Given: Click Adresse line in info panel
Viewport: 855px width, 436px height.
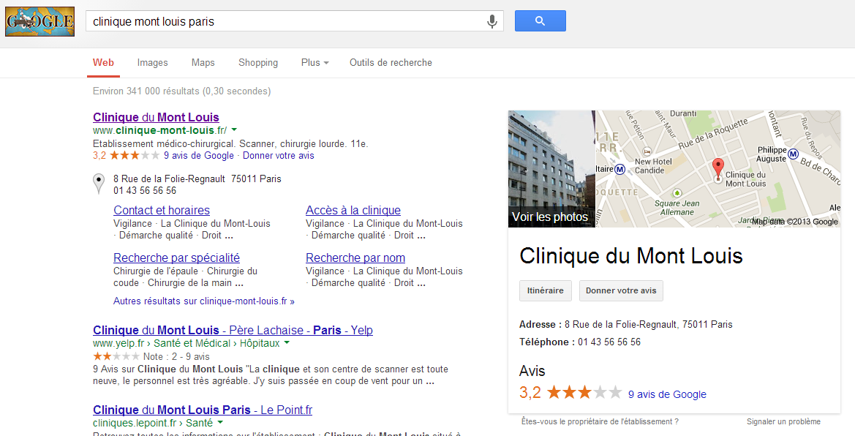Looking at the screenshot, I should (x=626, y=324).
